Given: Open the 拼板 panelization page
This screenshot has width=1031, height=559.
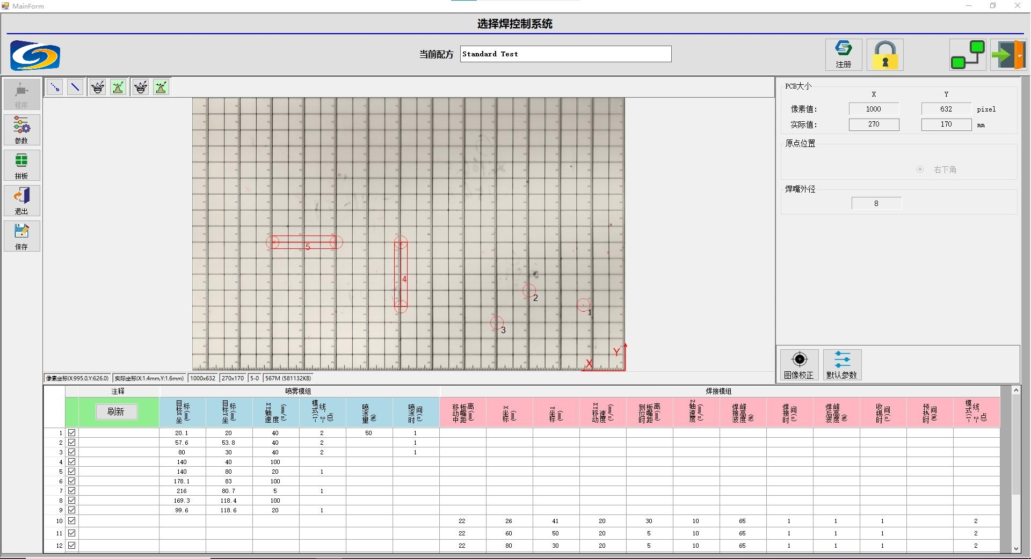Looking at the screenshot, I should pos(21,165).
